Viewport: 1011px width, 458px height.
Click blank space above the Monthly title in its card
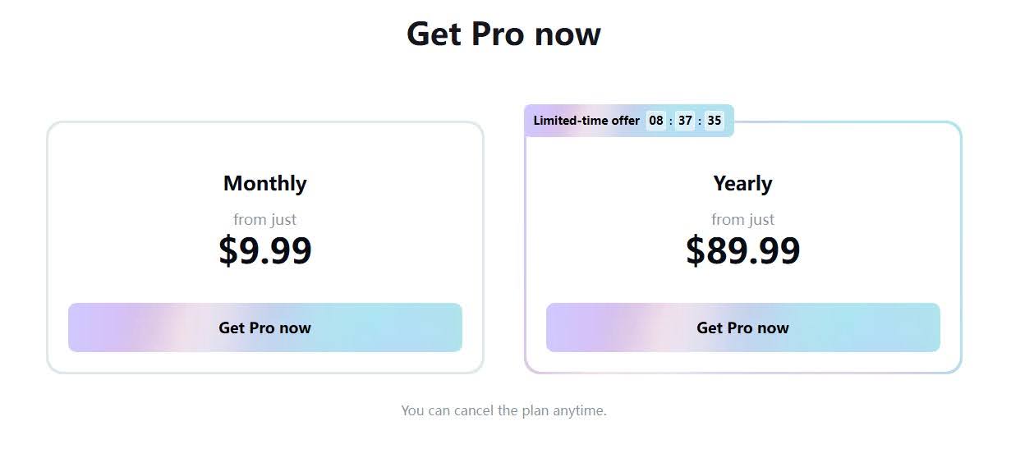coord(264,148)
